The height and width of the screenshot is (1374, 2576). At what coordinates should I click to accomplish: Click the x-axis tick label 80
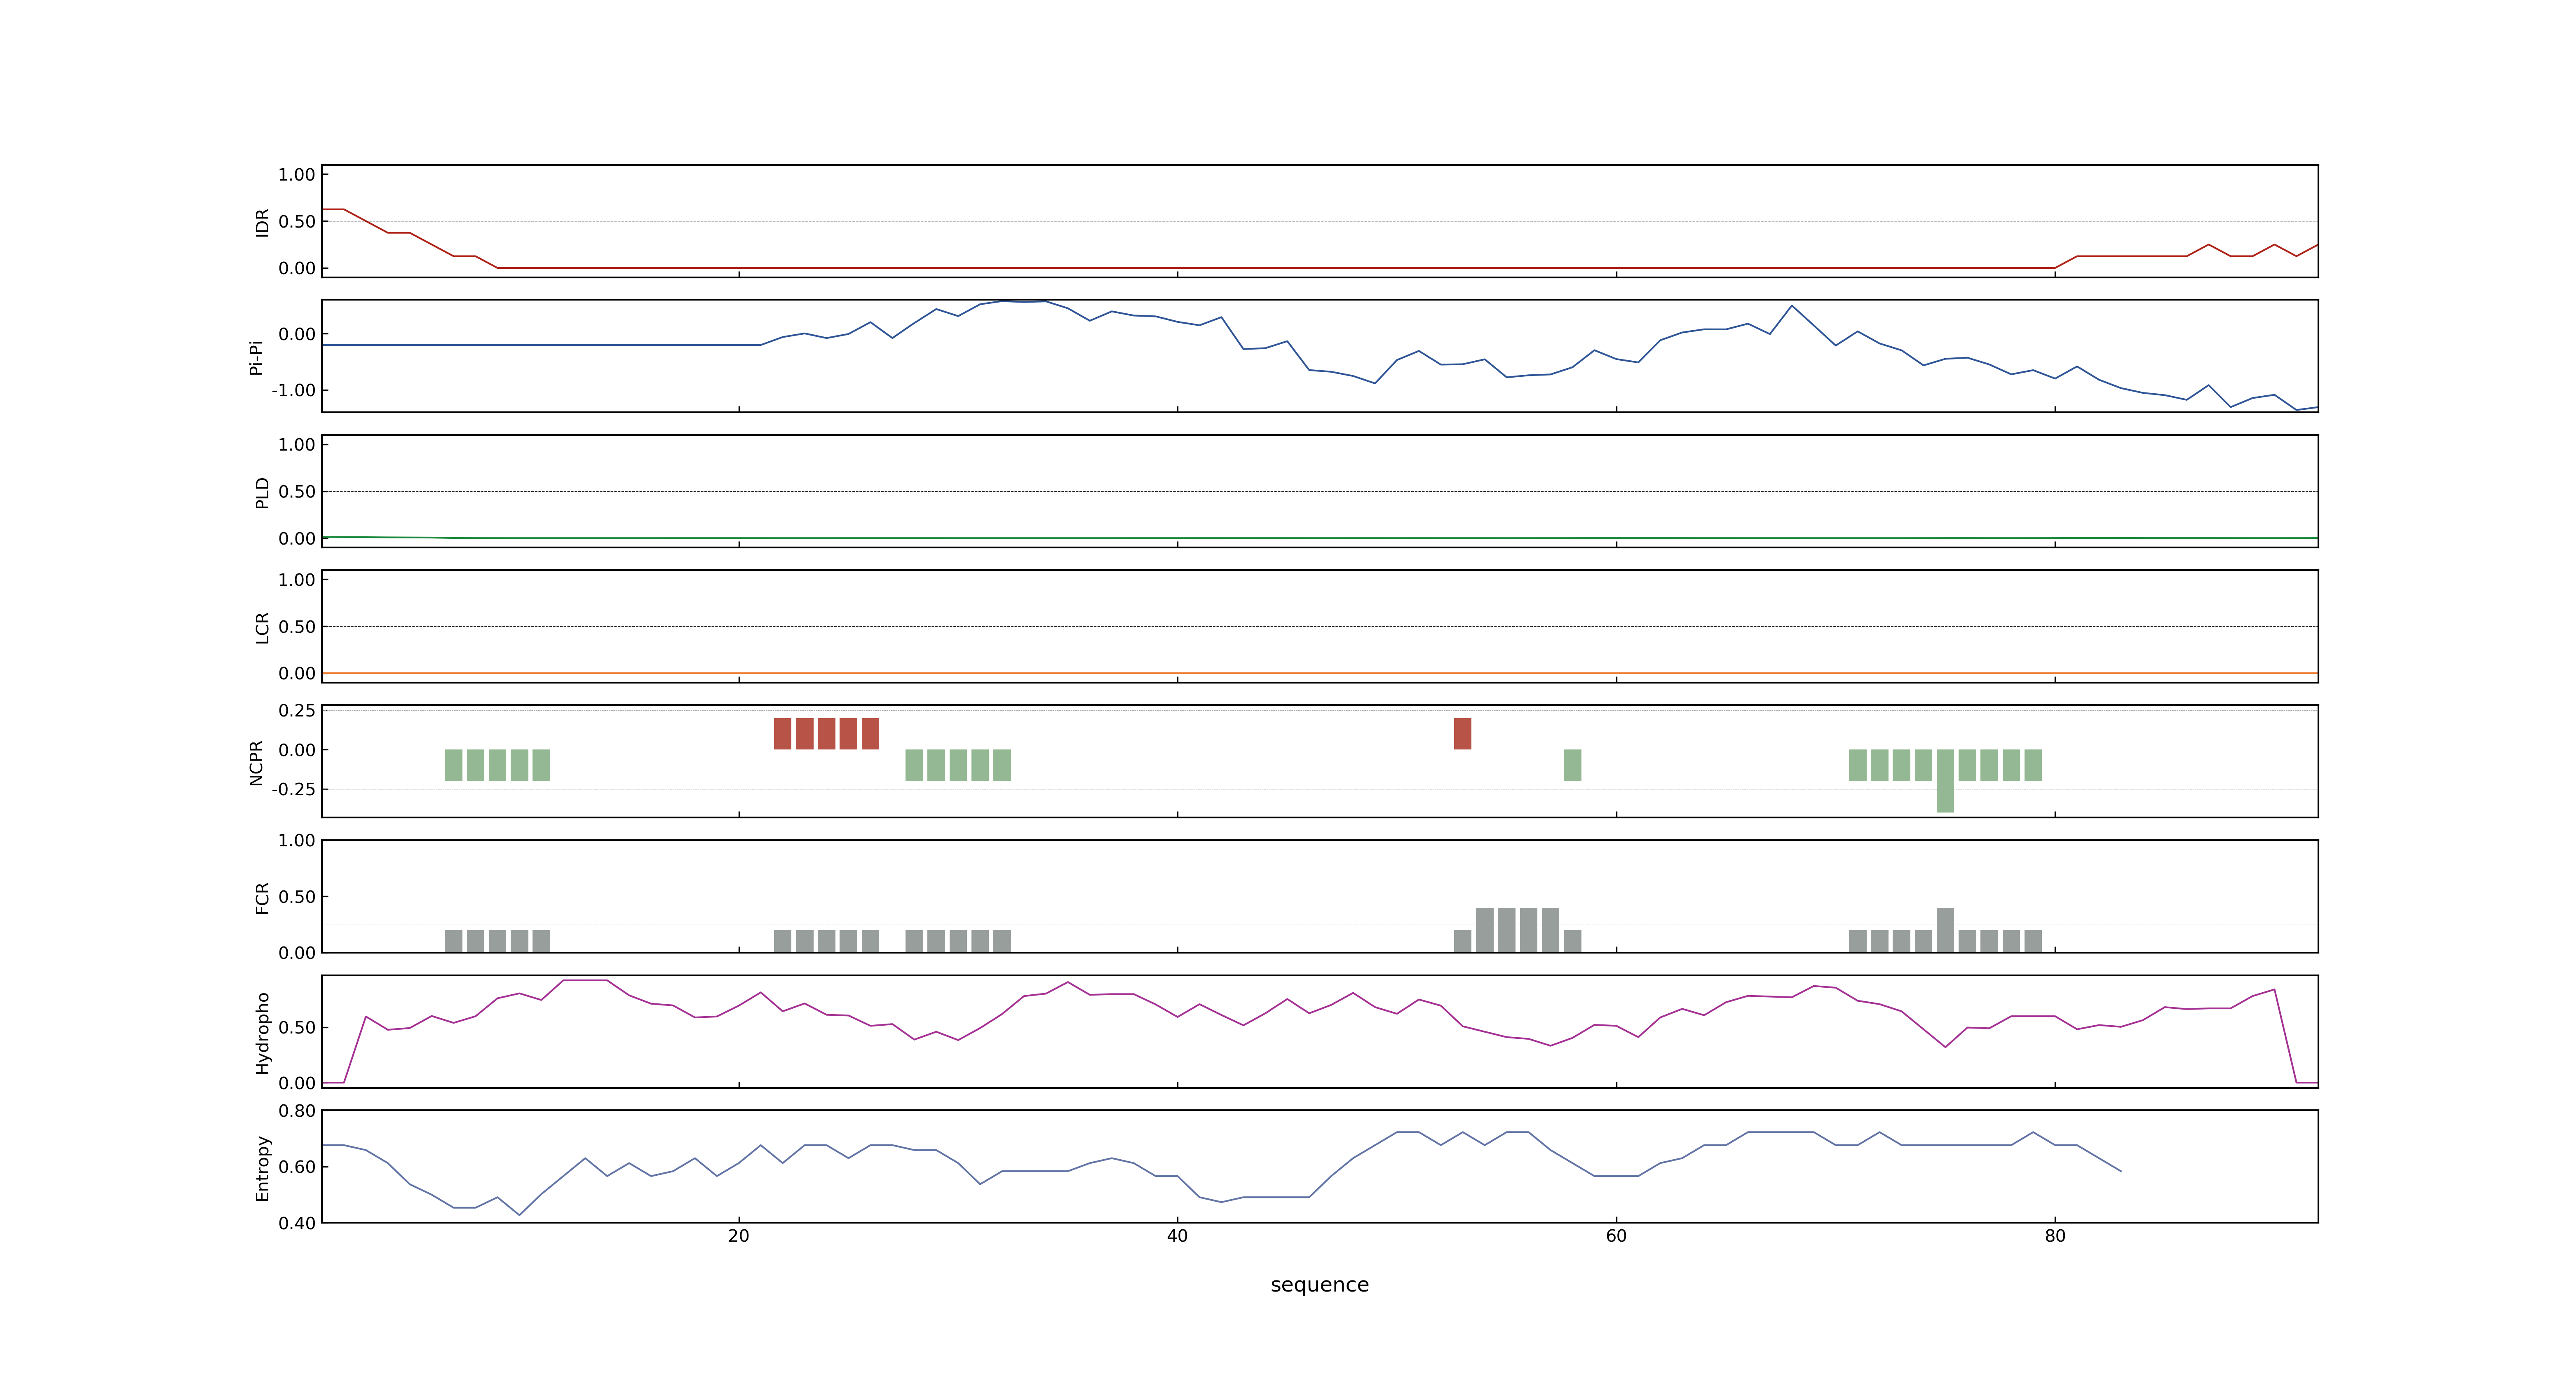(x=2055, y=1236)
